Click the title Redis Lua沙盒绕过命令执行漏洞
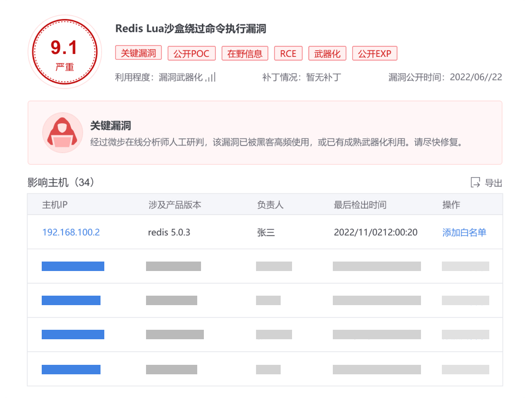The image size is (531, 398). point(191,28)
